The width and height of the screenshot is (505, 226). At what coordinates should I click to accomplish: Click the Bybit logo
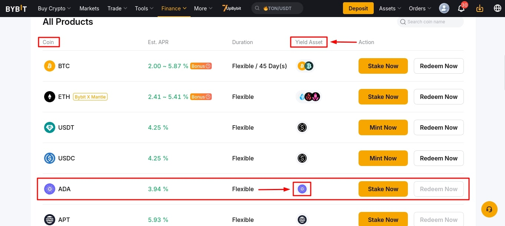16,9
